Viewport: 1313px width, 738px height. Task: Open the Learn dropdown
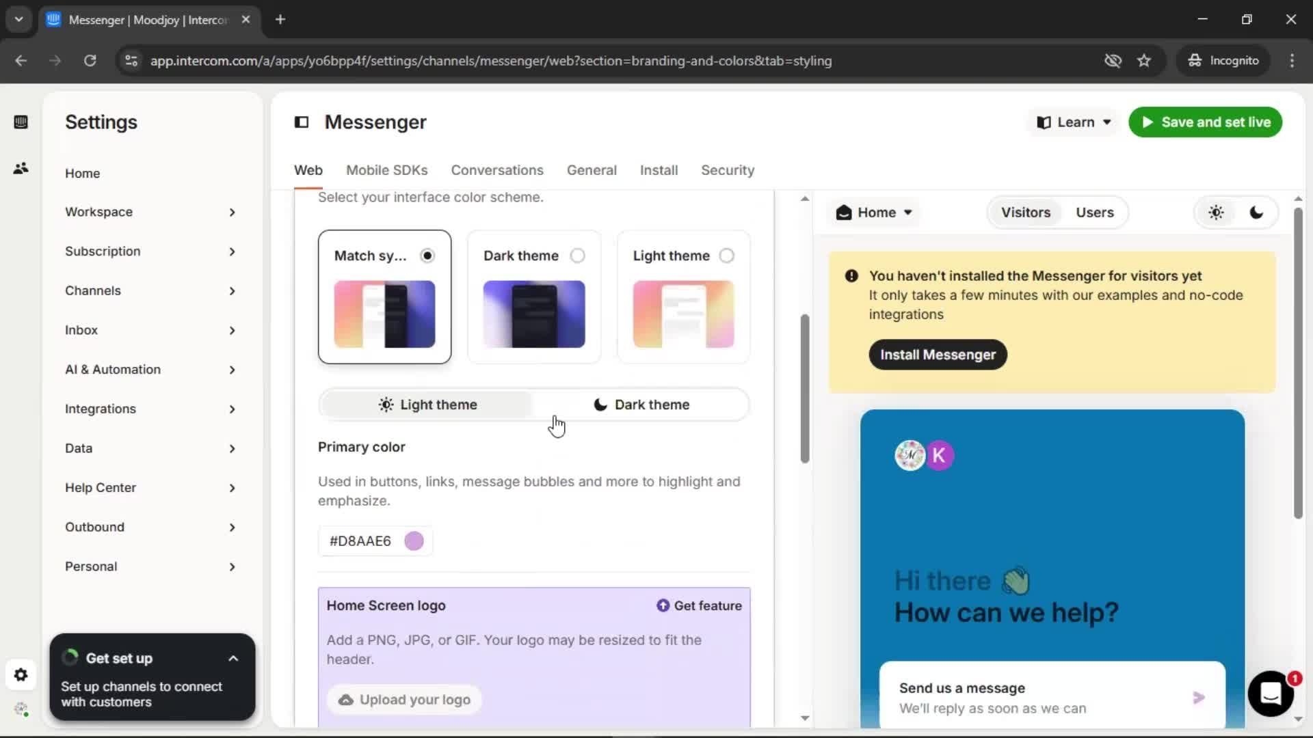(x=1074, y=122)
